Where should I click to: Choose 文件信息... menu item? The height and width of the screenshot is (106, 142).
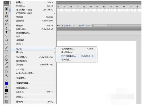click(x=34, y=78)
